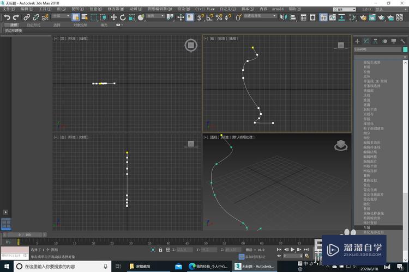Open Render Setup teapot icon
Image resolution: width=409 pixels, height=272 pixels.
[363, 17]
